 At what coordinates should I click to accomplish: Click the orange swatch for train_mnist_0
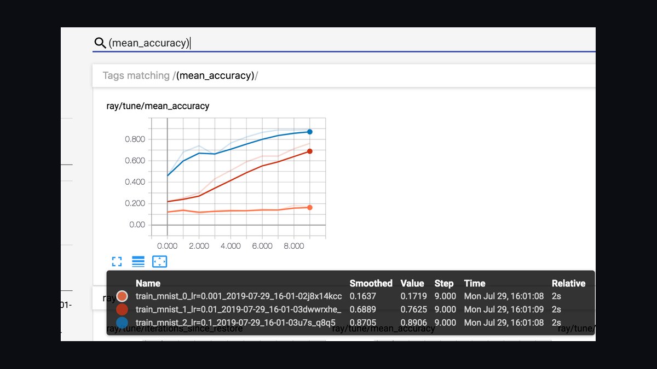122,296
